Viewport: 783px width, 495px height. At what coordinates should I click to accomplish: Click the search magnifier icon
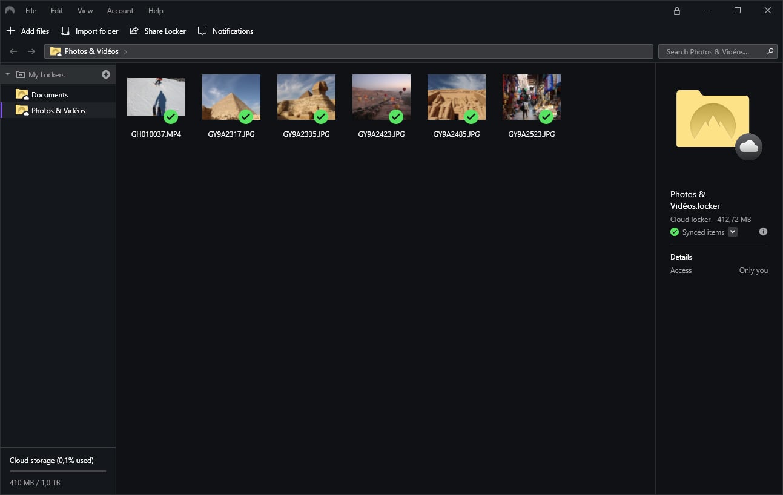tap(770, 51)
